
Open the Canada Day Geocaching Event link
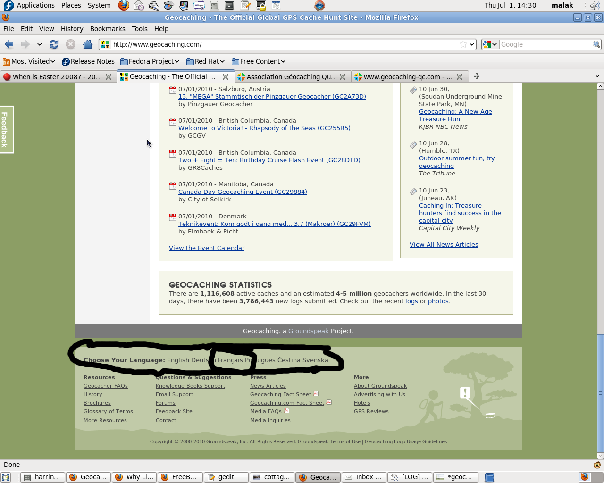click(x=243, y=192)
